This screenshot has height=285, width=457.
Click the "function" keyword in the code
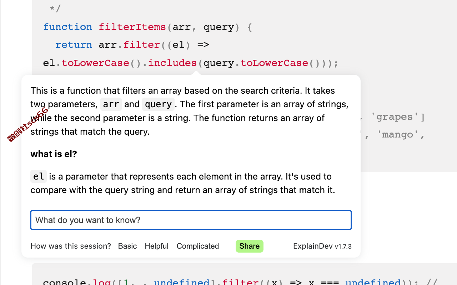[x=68, y=27]
